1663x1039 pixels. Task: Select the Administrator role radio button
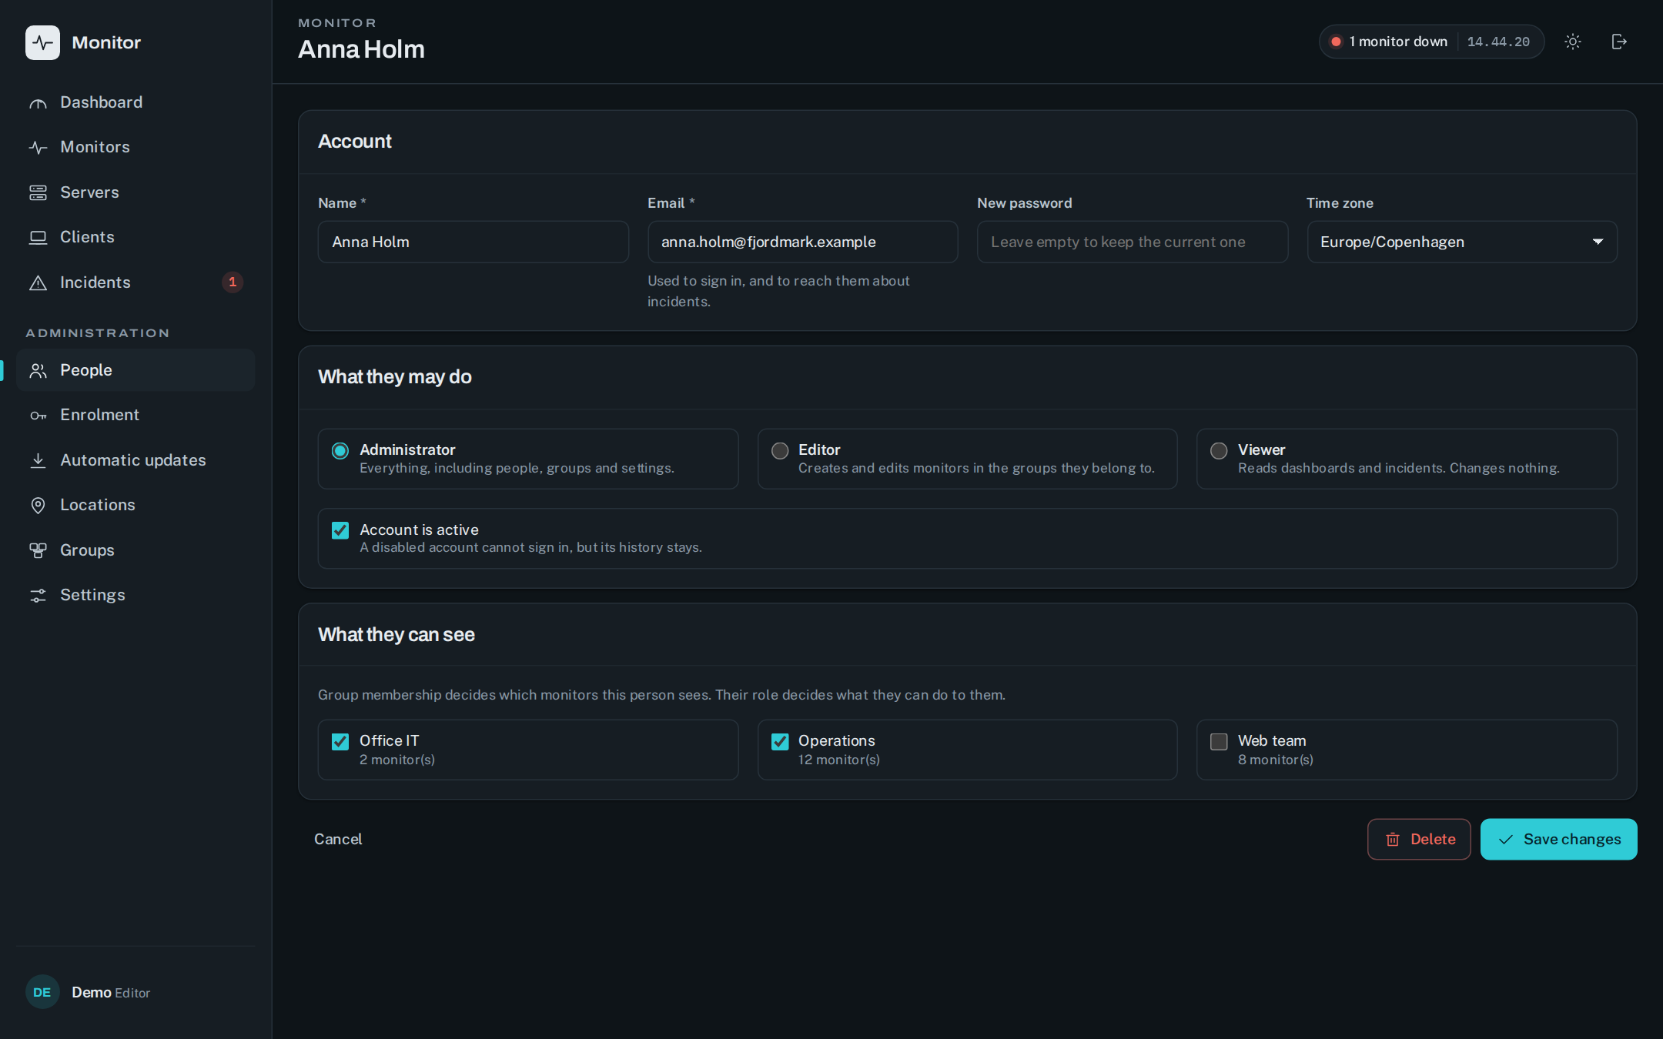point(340,451)
